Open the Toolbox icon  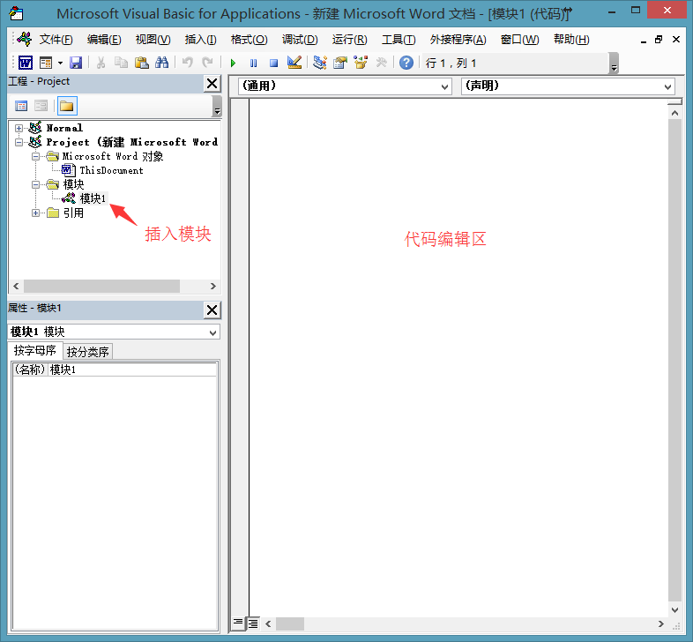coord(381,63)
